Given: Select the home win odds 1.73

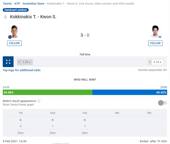Looking at the screenshot, I should coord(25,62).
